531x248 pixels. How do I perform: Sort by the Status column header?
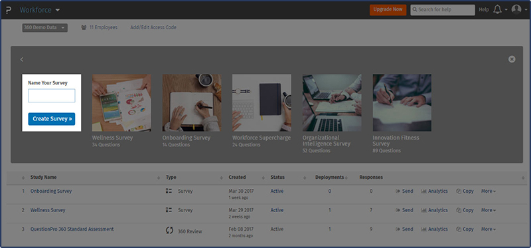pyautogui.click(x=277, y=177)
